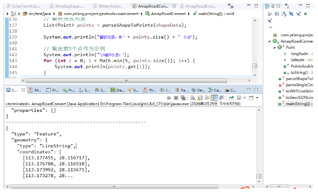
Task: Toggle Hide Non-Public Members green dot
Action: (305, 14)
